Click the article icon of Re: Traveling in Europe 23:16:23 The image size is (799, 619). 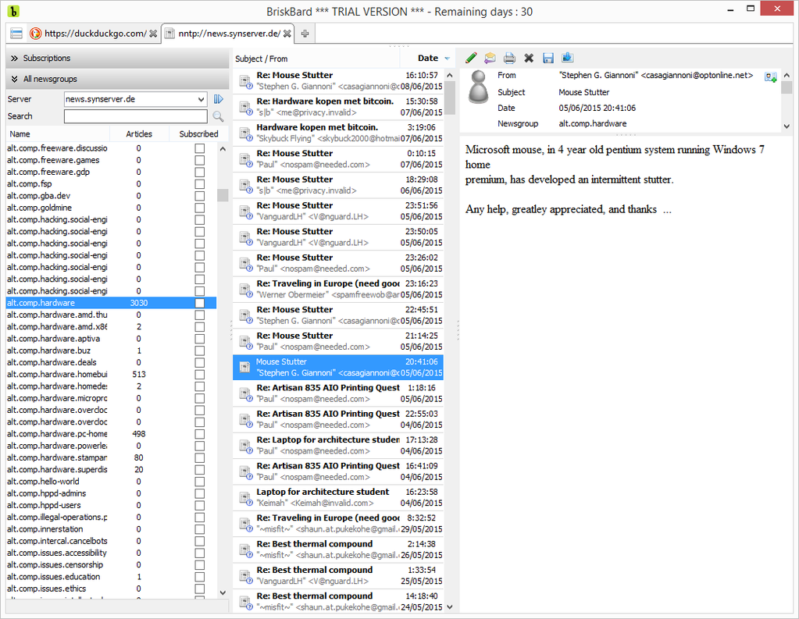click(x=245, y=290)
